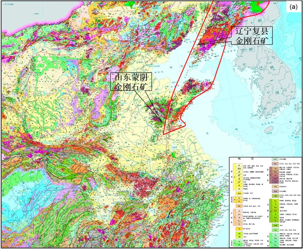Click the yellow Q unit legend entry
Screen dimensions: 303x249
click(235, 177)
